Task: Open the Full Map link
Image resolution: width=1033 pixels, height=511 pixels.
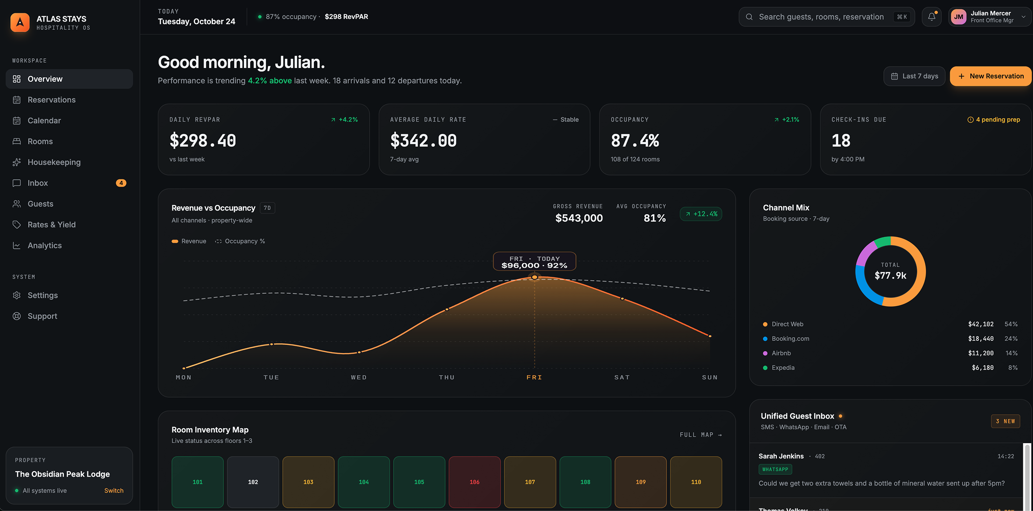Action: [x=701, y=435]
